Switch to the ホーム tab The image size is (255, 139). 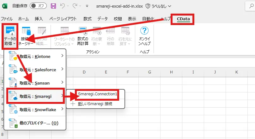pyautogui.click(x=23, y=19)
